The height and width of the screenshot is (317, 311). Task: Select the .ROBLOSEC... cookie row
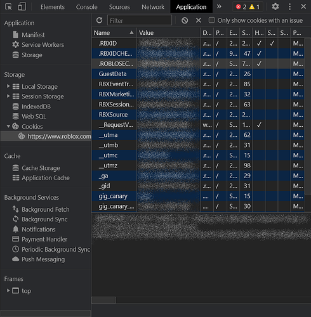point(198,63)
